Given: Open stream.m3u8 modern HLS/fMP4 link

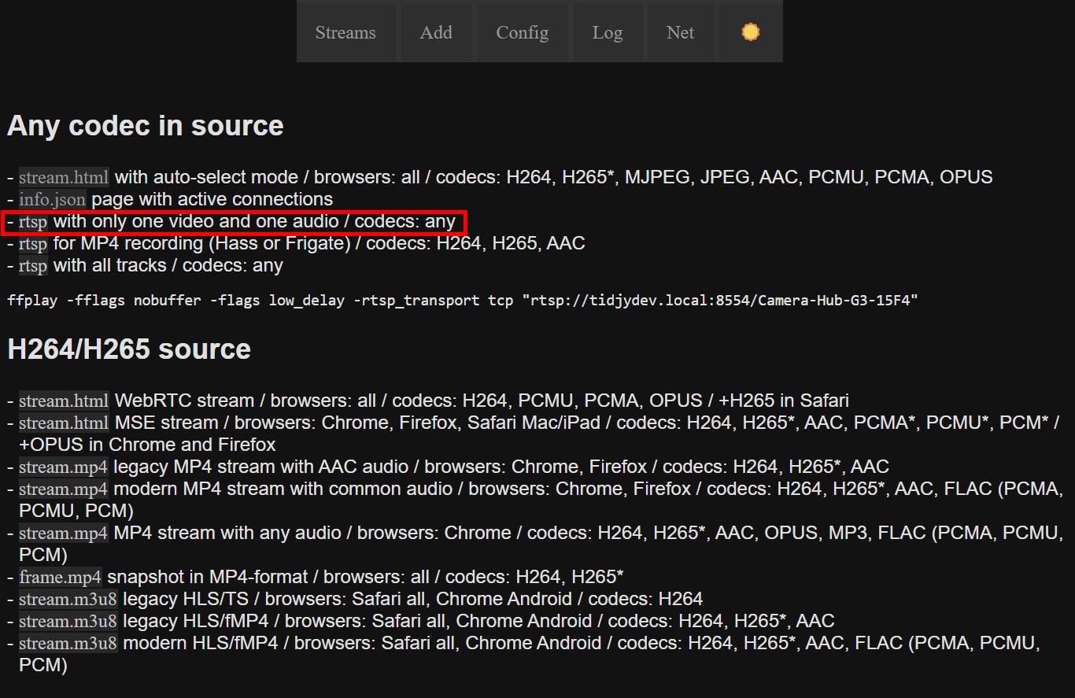Looking at the screenshot, I should click(68, 644).
